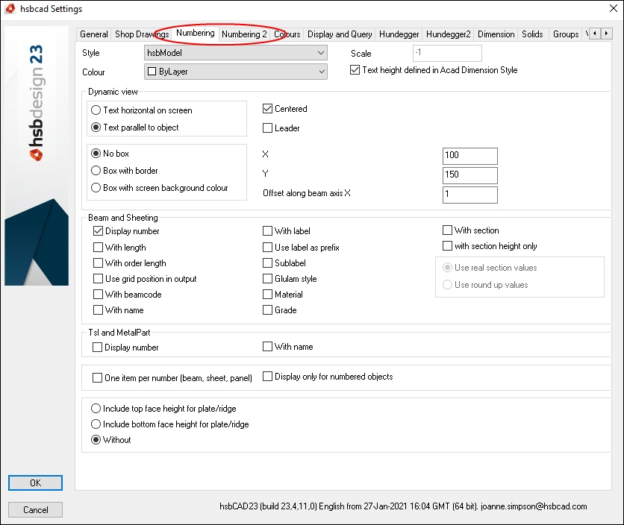Enable the With length checkbox
This screenshot has height=525, width=624.
(119, 248)
